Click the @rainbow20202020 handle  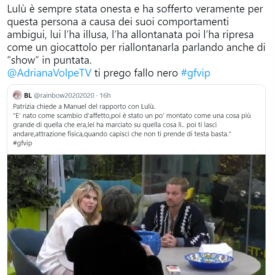click(x=64, y=96)
